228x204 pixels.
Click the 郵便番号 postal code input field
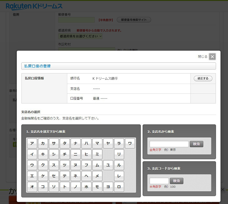76,20
